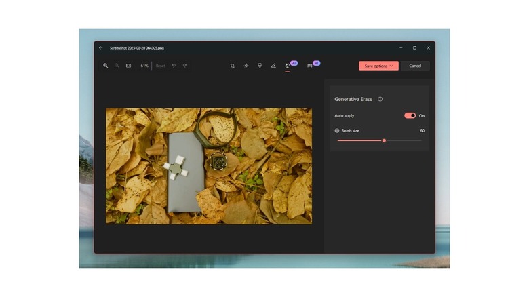The width and height of the screenshot is (529, 297).
Task: Zoom out of the photo
Action: [x=117, y=66]
